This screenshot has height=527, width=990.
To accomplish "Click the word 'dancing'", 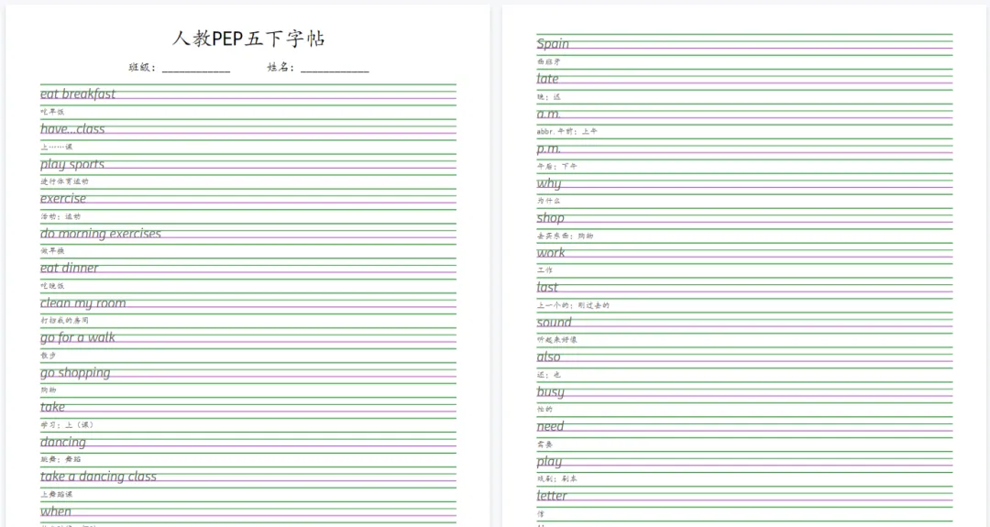I will (62, 442).
